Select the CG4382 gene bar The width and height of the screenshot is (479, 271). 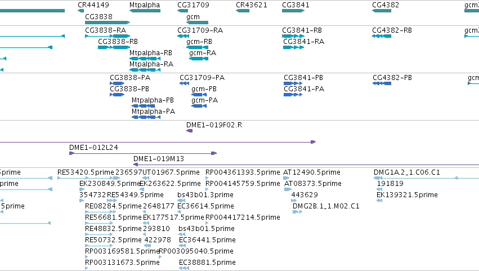382,11
